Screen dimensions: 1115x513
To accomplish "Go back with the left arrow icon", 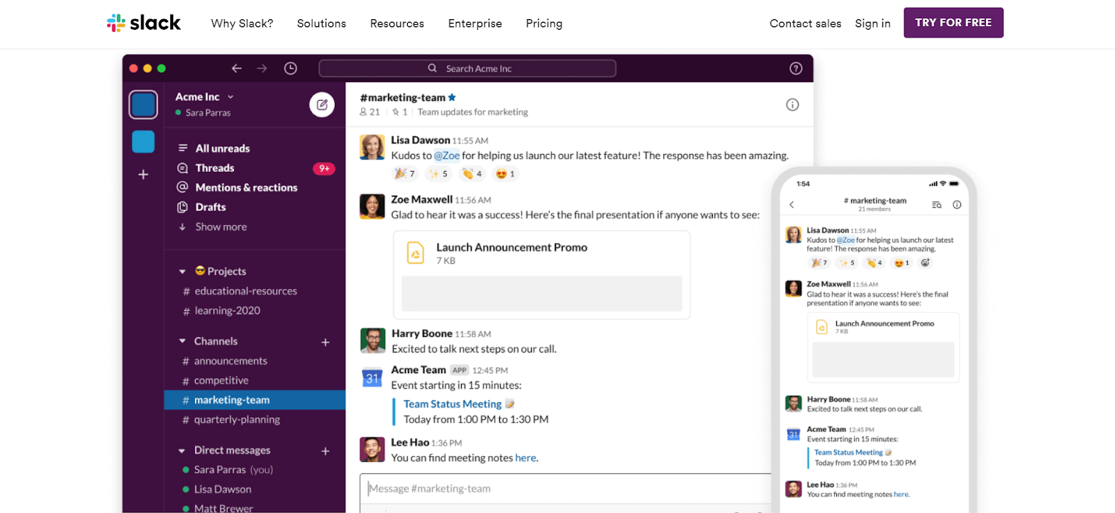I will [237, 68].
